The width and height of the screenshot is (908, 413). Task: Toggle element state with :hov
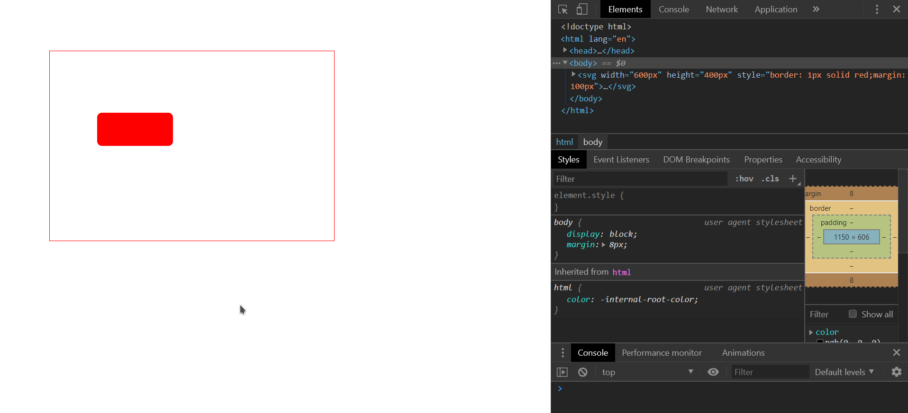(x=744, y=179)
